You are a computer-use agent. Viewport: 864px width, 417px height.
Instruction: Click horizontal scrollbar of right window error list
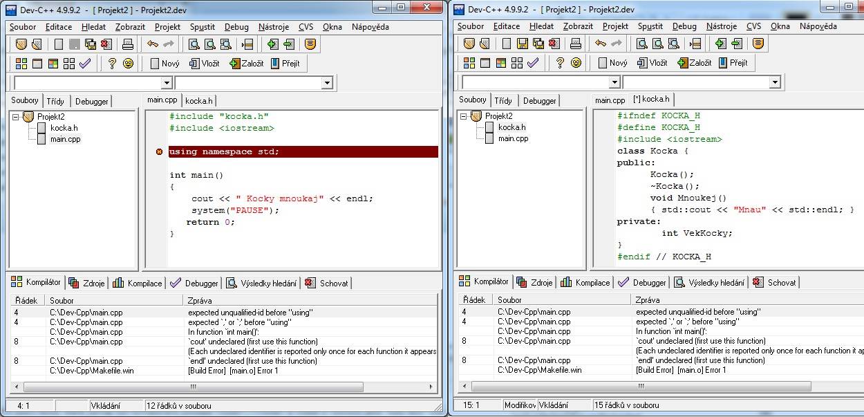click(661, 386)
